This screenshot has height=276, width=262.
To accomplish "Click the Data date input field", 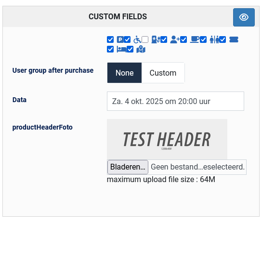I will [x=175, y=101].
